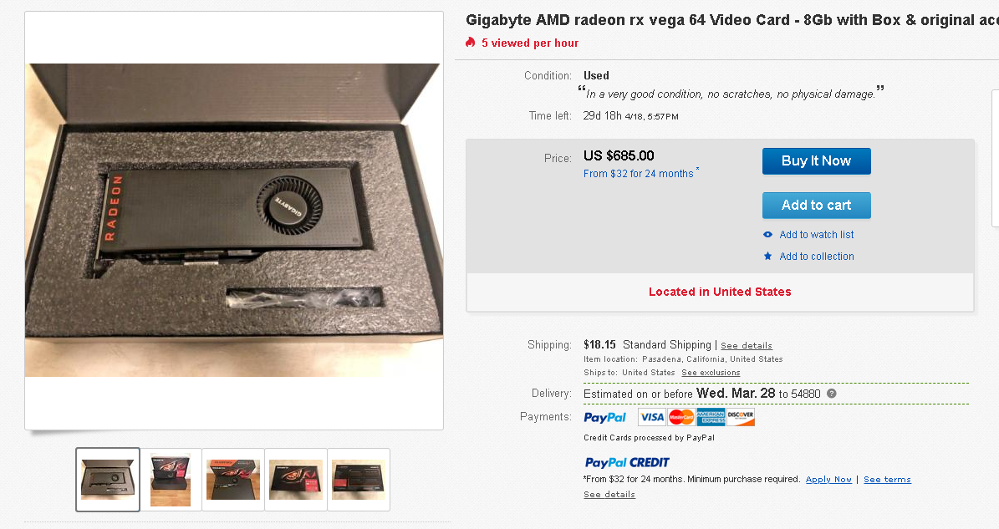
Task: Click the Visa card icon
Action: click(652, 417)
